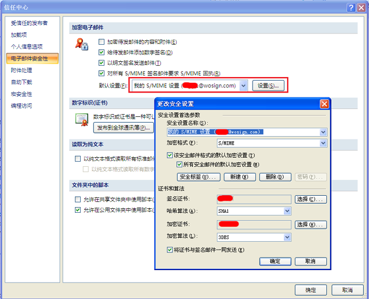Expand the 加密算法 3DES dropdown

[x=287, y=237]
